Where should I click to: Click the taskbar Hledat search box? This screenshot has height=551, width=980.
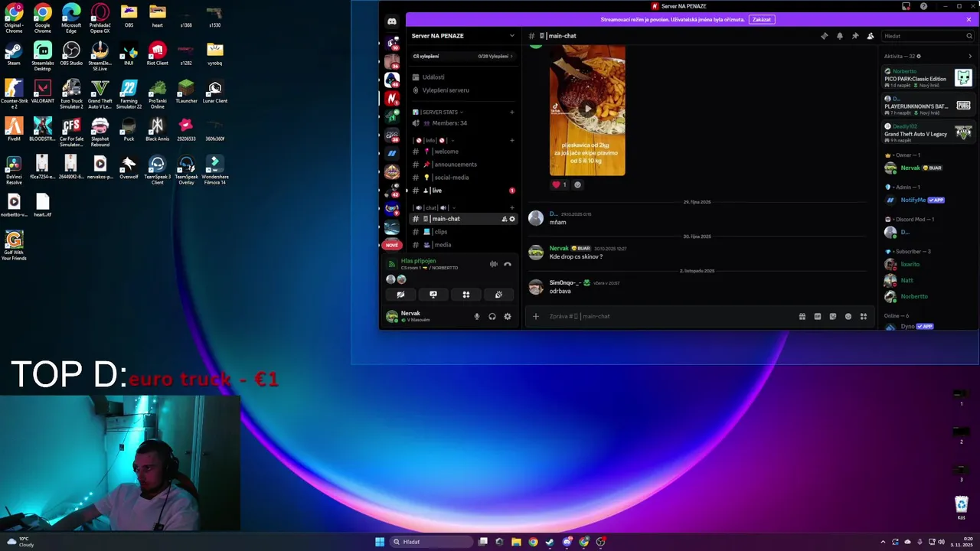(432, 542)
